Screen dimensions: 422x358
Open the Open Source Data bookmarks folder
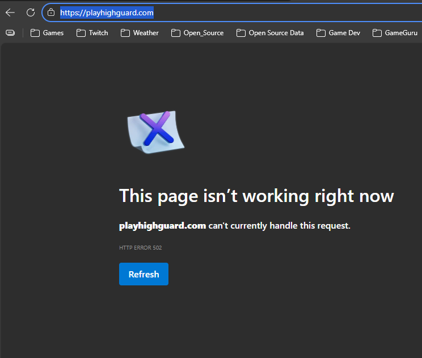270,33
